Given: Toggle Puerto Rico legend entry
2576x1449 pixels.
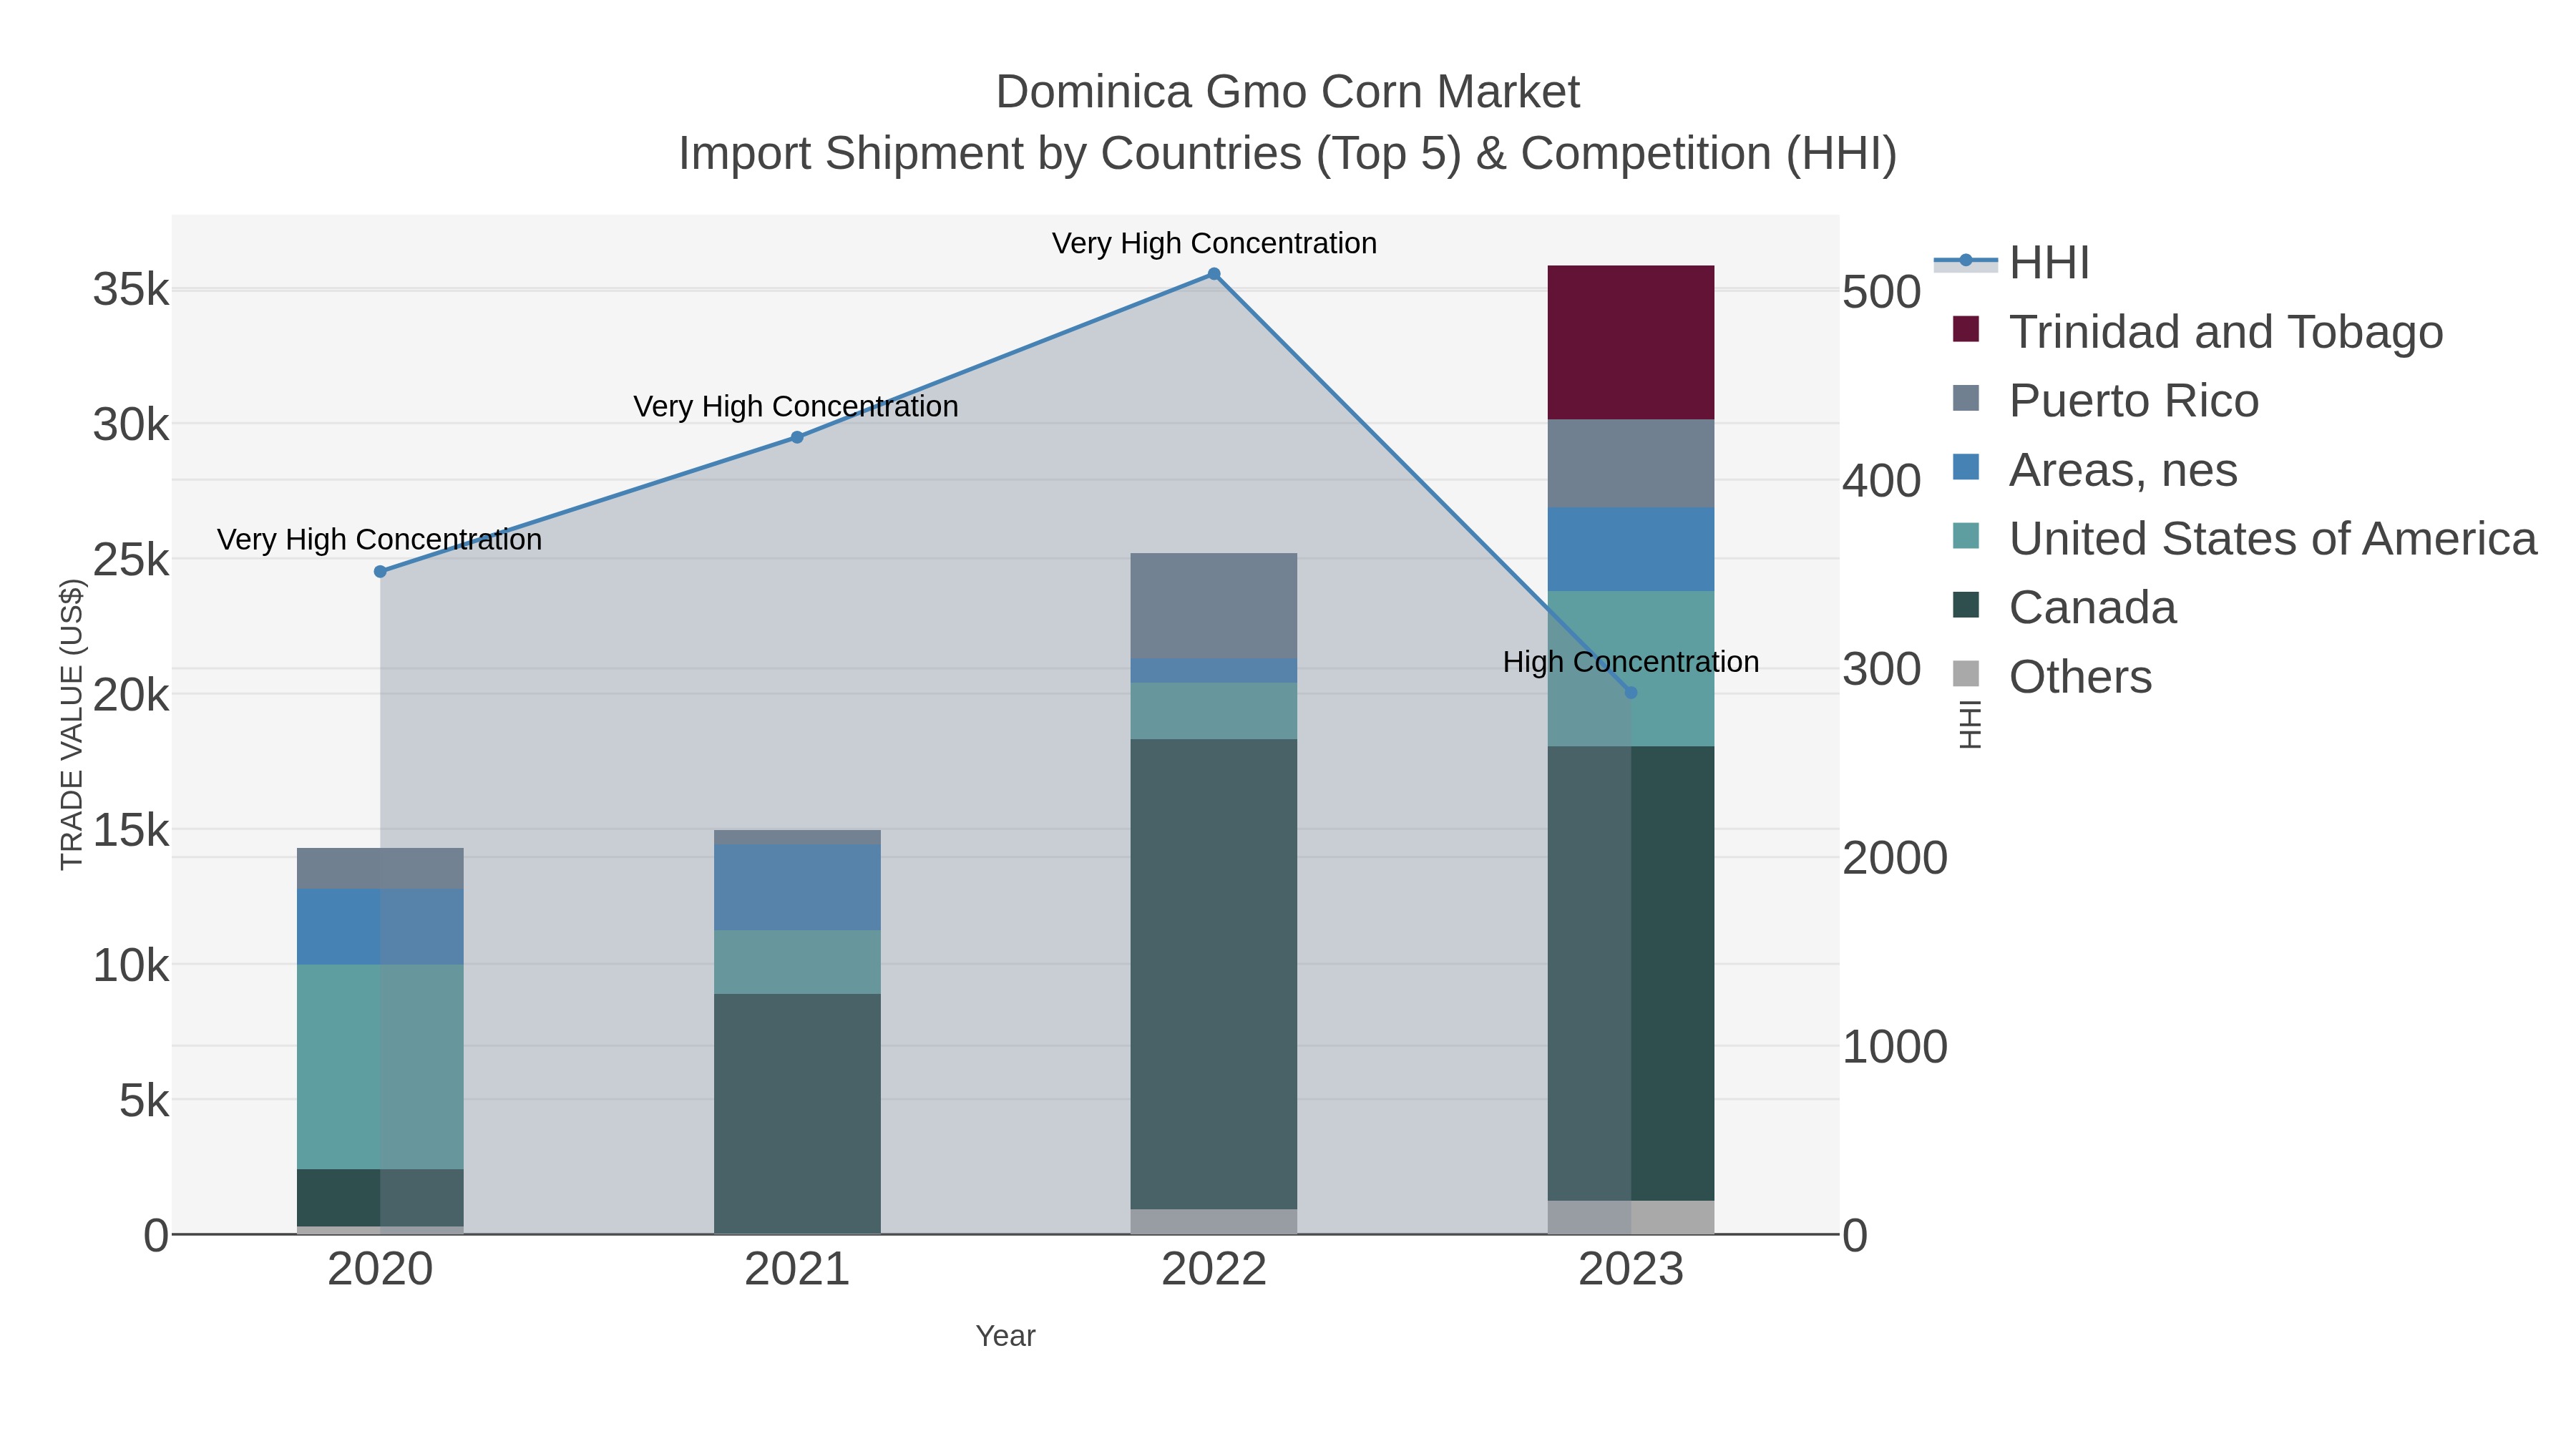Looking at the screenshot, I should click(2105, 400).
